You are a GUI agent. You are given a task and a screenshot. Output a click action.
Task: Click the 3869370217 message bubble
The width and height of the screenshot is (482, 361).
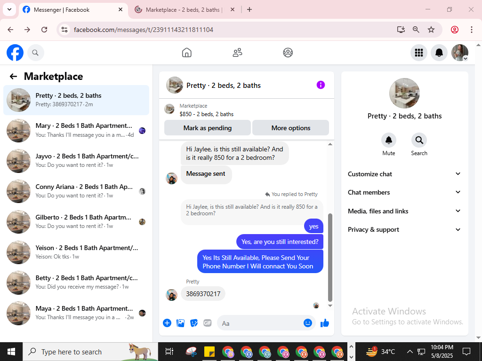point(203,294)
